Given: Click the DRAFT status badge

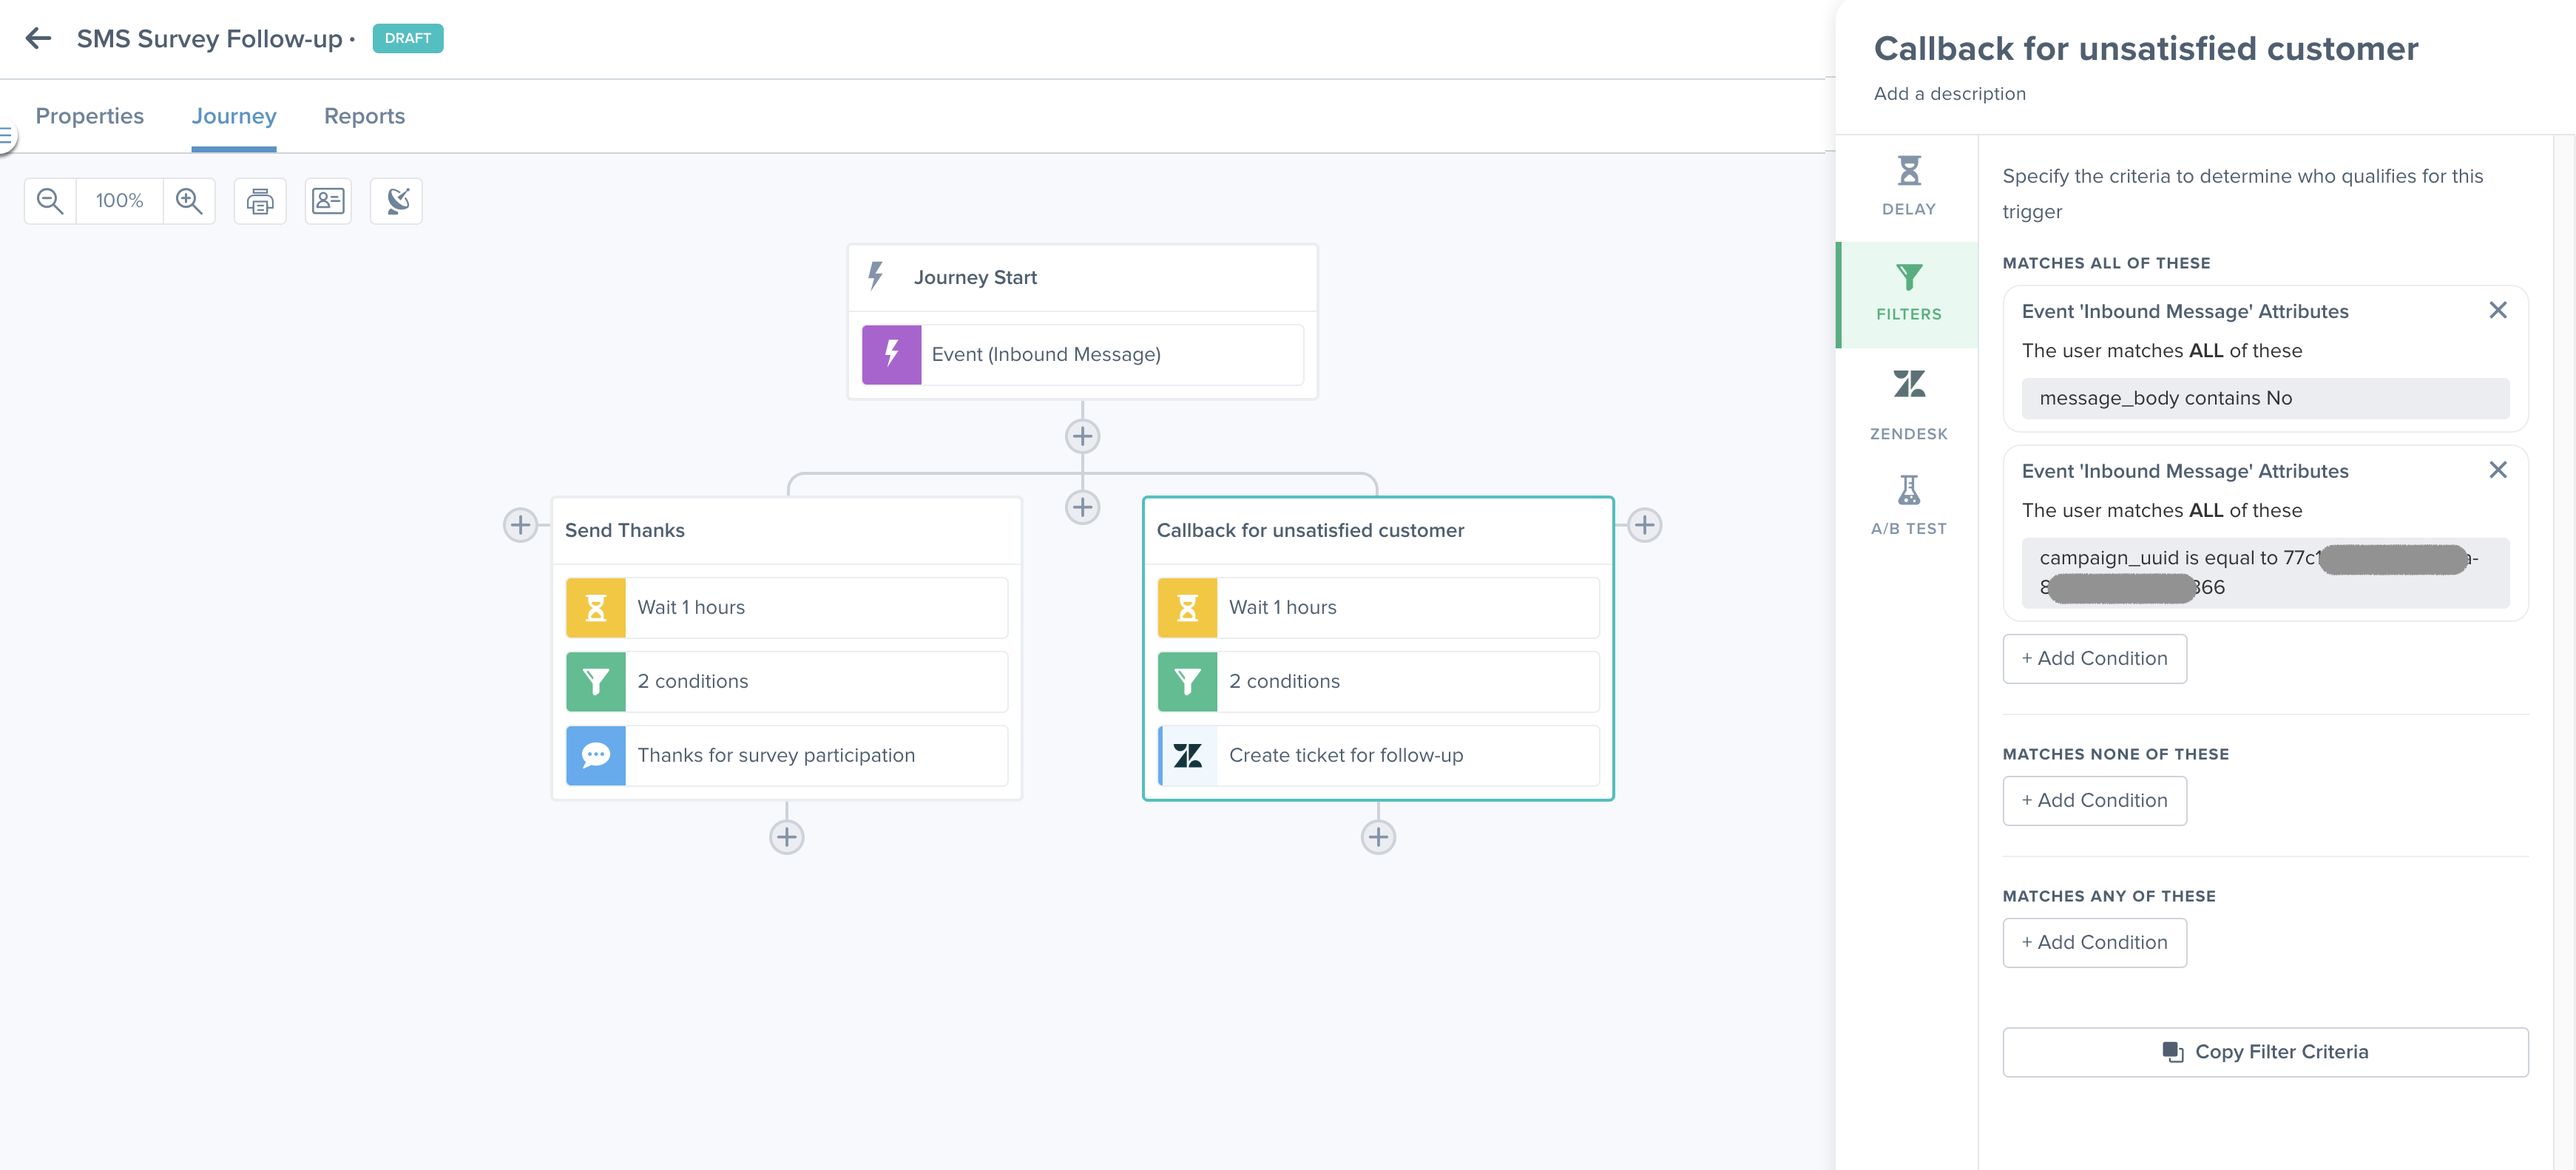Looking at the screenshot, I should tap(408, 39).
